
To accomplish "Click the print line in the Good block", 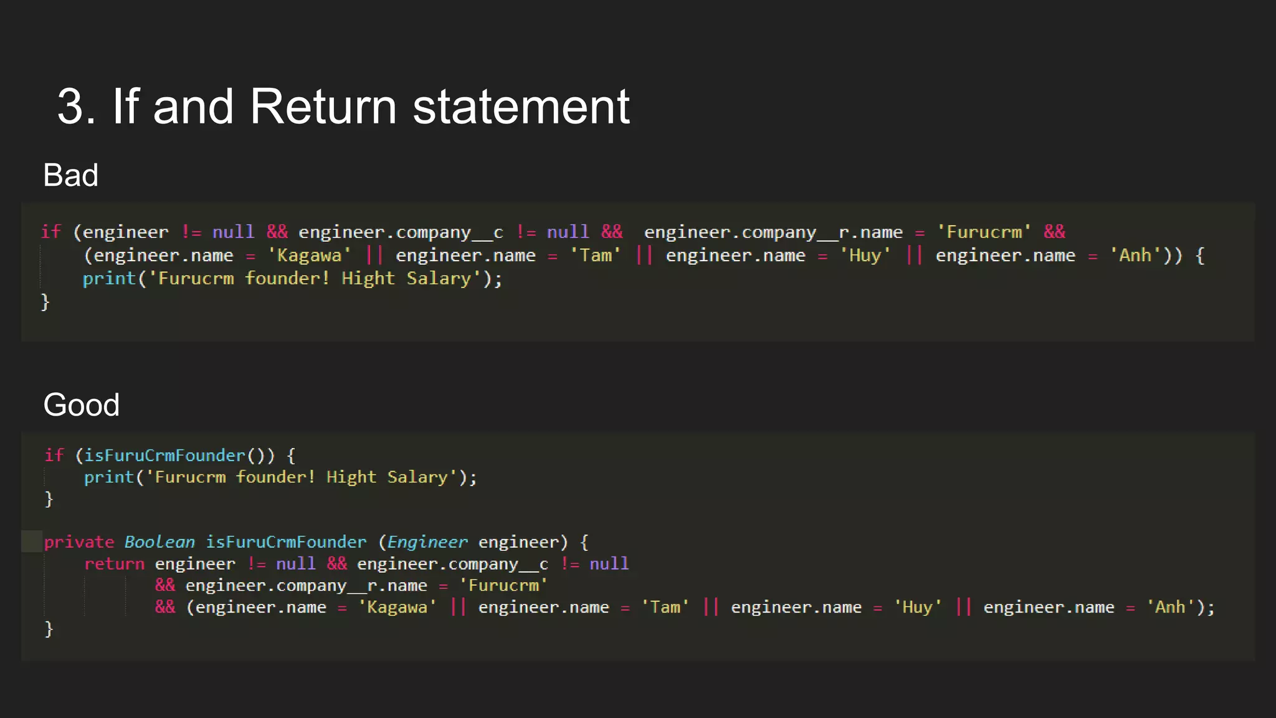I will point(280,477).
